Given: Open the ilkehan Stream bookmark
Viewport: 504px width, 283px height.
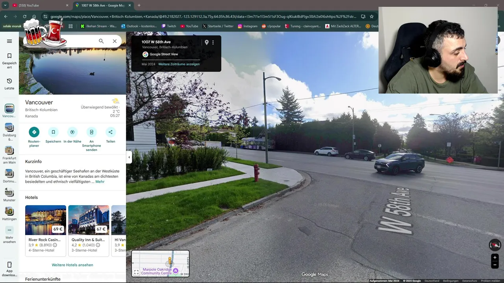Looking at the screenshot, I should (99, 26).
